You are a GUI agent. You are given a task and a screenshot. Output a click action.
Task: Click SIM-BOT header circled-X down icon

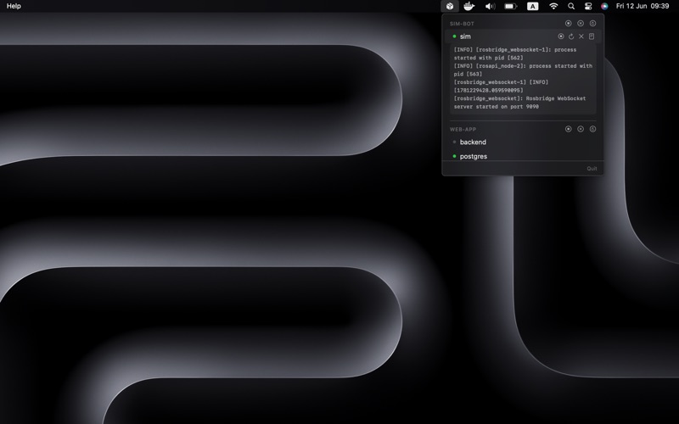tap(581, 24)
